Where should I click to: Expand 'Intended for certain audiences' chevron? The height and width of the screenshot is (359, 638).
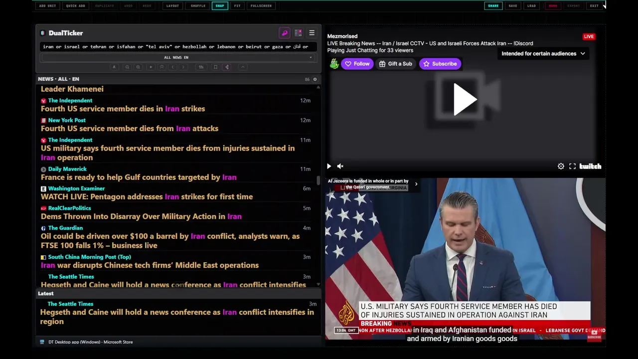click(x=583, y=54)
